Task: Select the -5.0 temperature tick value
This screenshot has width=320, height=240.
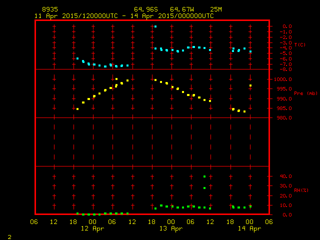Action: pos(285,53)
